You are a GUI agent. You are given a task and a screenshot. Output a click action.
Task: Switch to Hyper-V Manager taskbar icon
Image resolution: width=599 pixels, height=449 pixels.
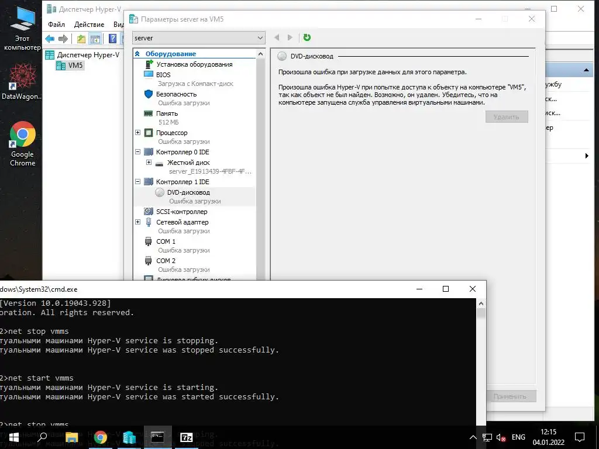(129, 437)
